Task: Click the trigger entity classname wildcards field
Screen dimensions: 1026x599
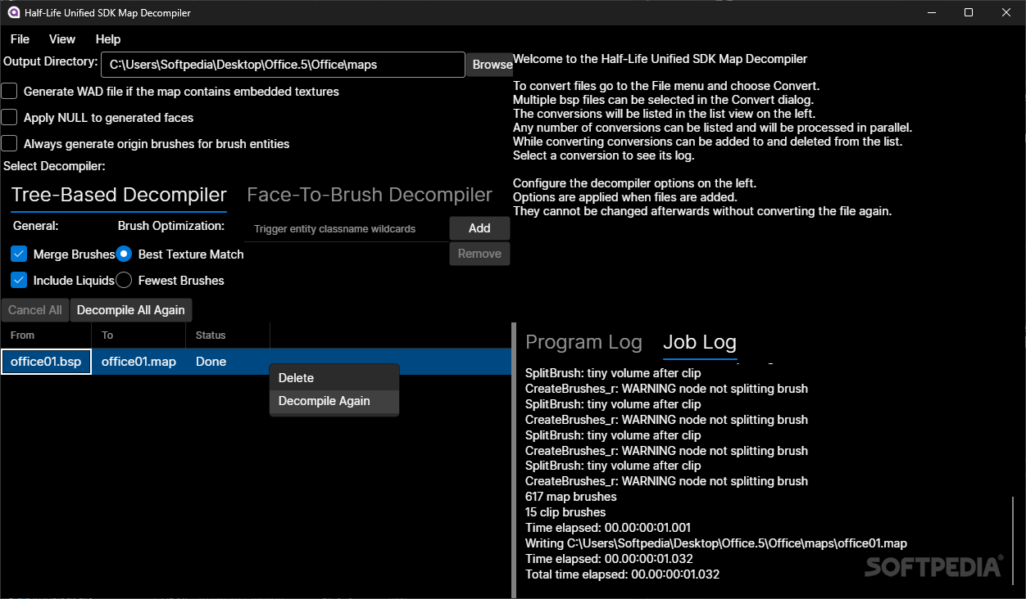Action: [x=347, y=229]
